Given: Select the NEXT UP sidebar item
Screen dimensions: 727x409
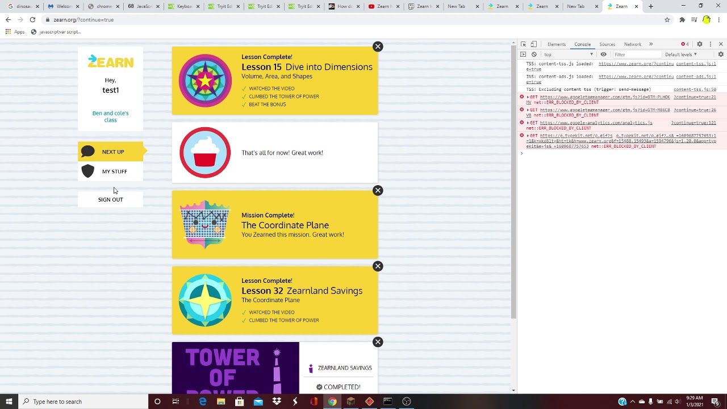Looking at the screenshot, I should (x=111, y=152).
